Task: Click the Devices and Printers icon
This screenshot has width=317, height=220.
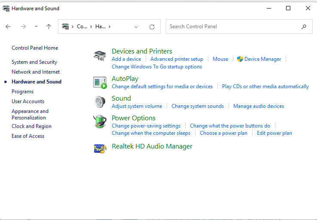Action: click(x=100, y=55)
